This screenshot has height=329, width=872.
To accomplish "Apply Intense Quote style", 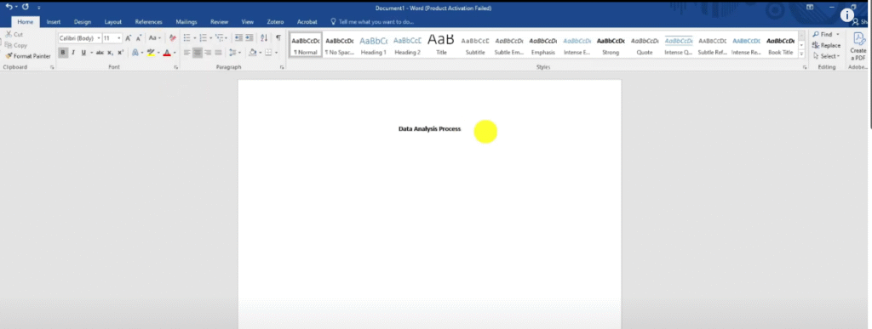I will click(x=679, y=46).
